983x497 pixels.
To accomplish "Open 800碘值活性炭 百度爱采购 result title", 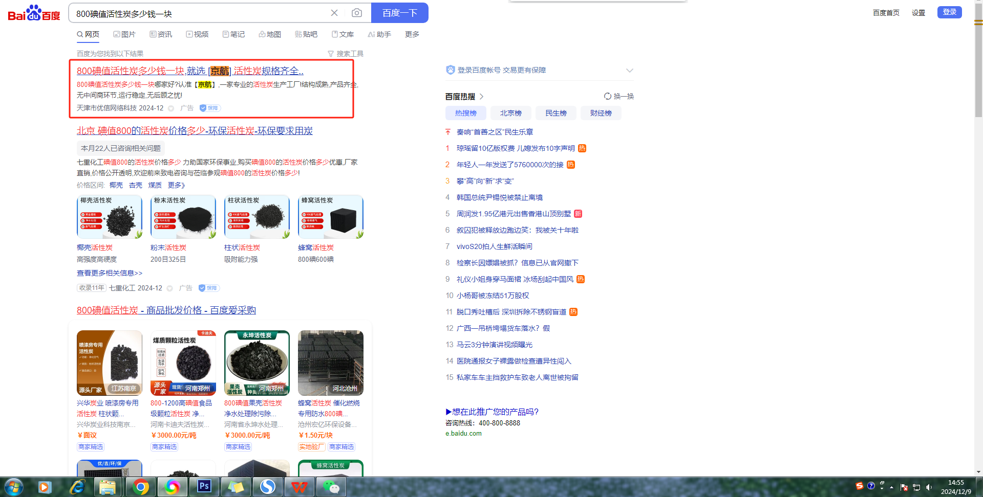I will (x=166, y=310).
